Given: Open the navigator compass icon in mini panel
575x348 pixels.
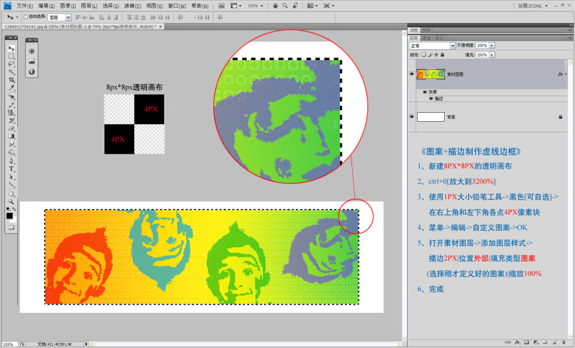Looking at the screenshot, I should [31, 51].
